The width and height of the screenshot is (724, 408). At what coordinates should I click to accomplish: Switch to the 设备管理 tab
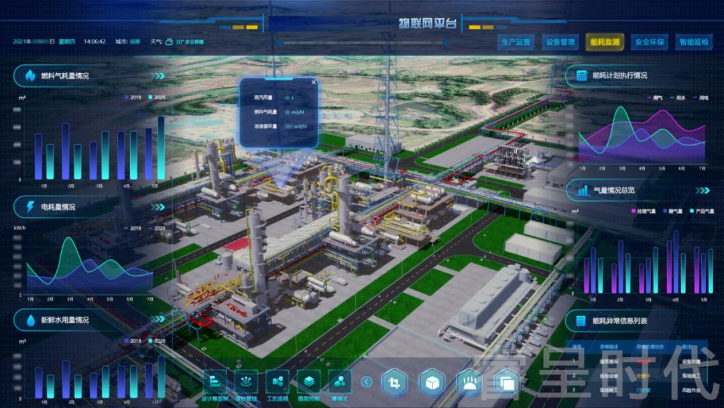click(x=560, y=42)
